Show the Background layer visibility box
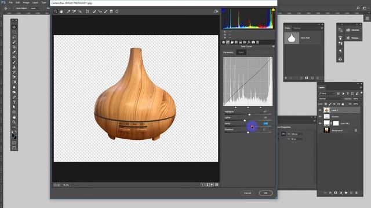 [320, 130]
